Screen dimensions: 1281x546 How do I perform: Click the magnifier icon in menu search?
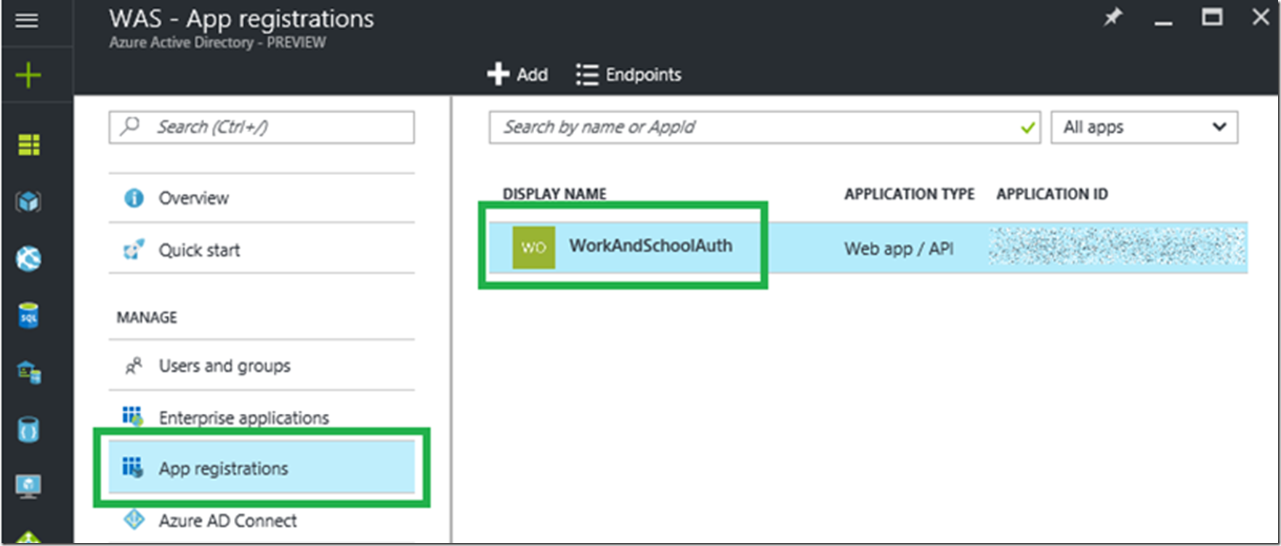[x=131, y=126]
